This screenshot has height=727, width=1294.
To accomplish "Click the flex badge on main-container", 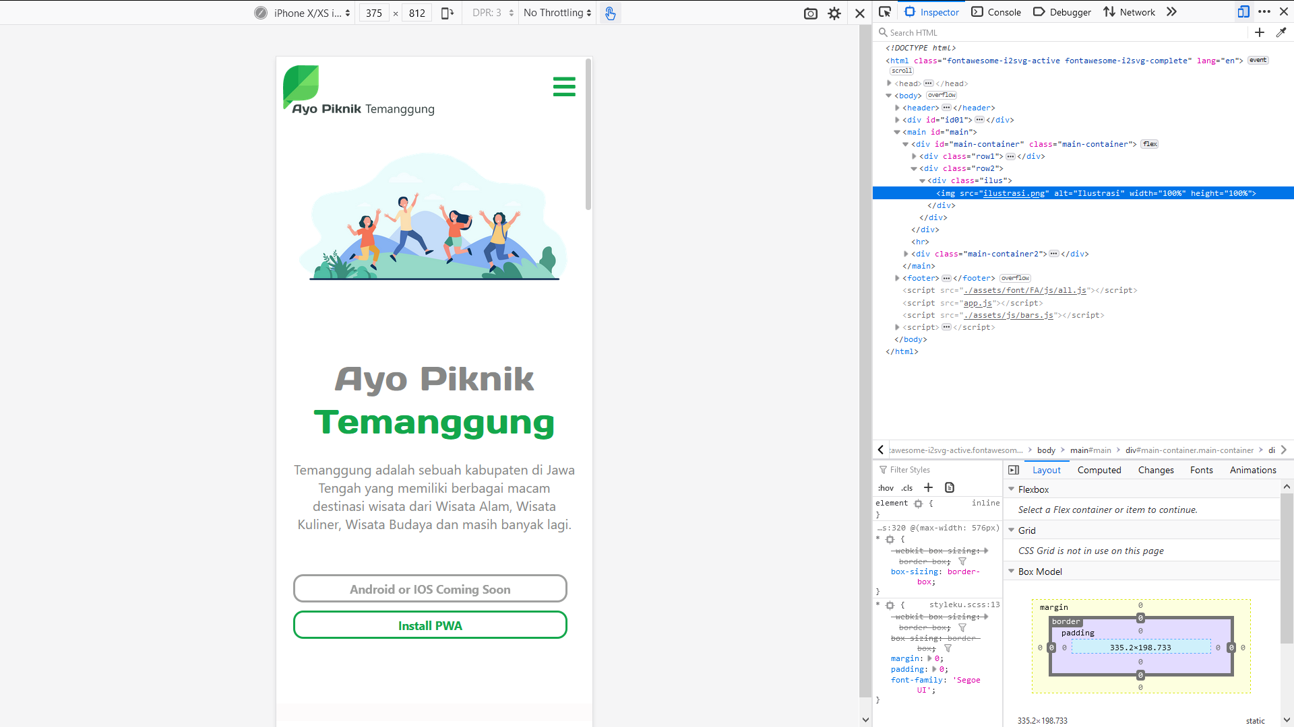I will point(1150,144).
